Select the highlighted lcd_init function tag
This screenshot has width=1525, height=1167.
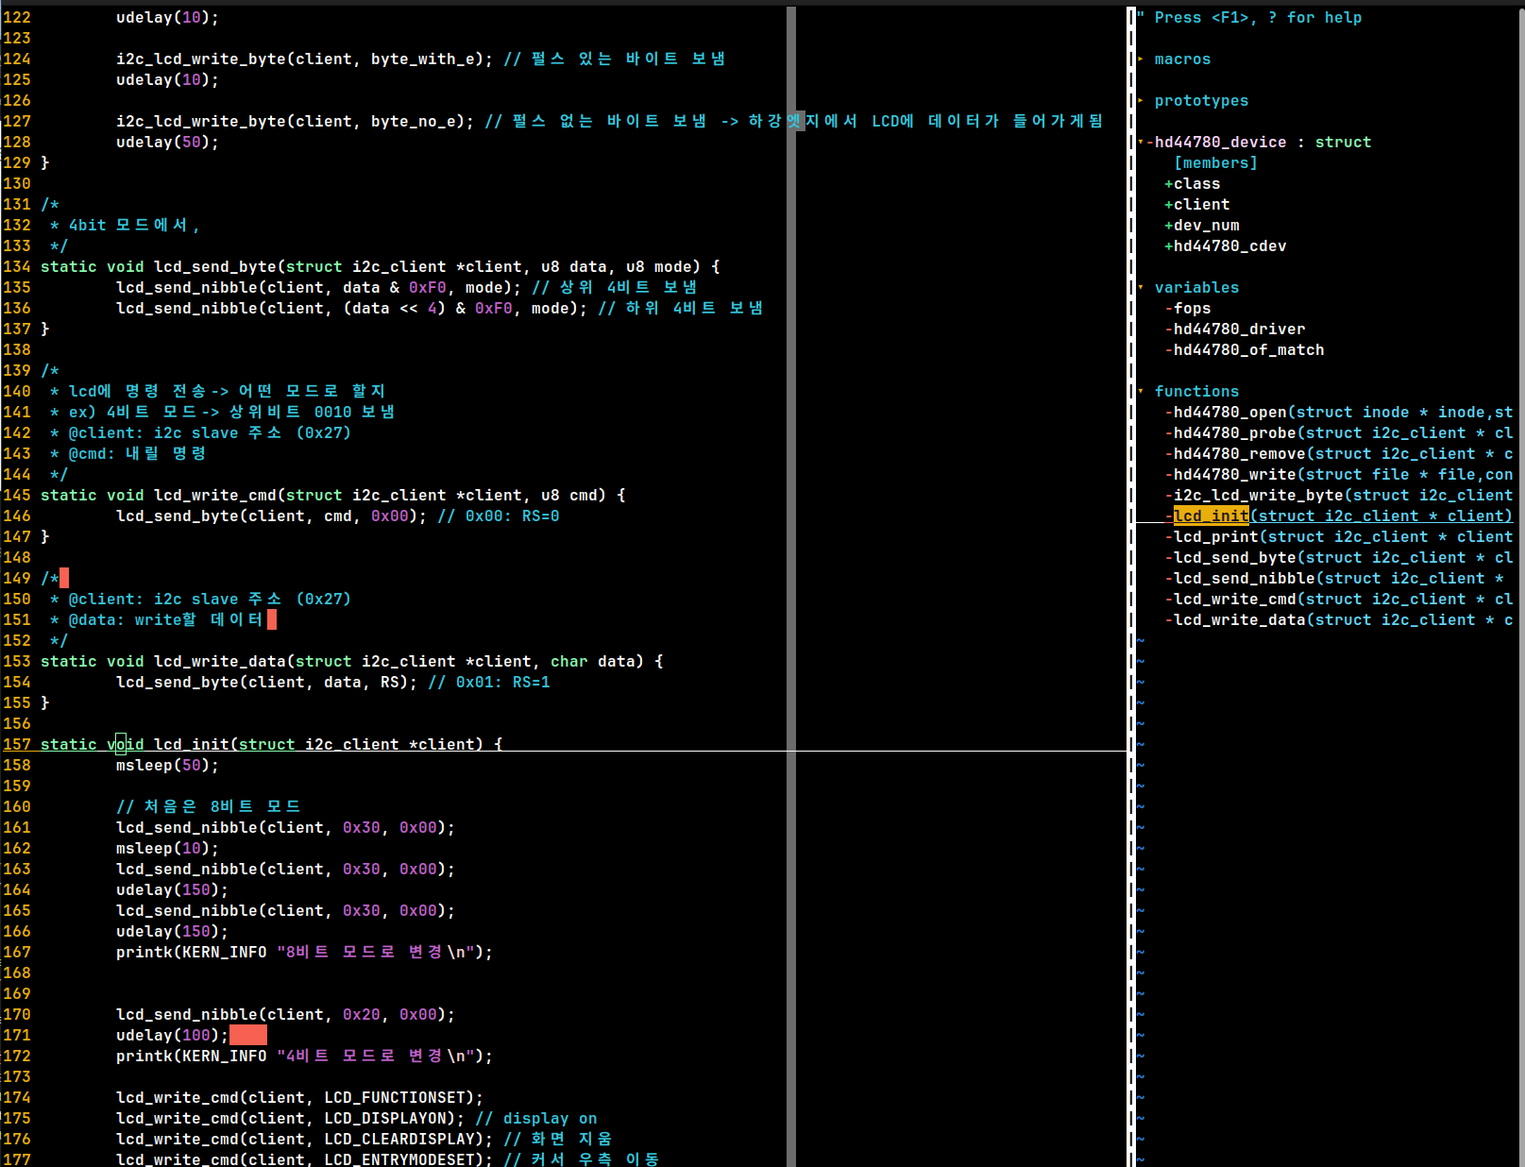pyautogui.click(x=1211, y=516)
